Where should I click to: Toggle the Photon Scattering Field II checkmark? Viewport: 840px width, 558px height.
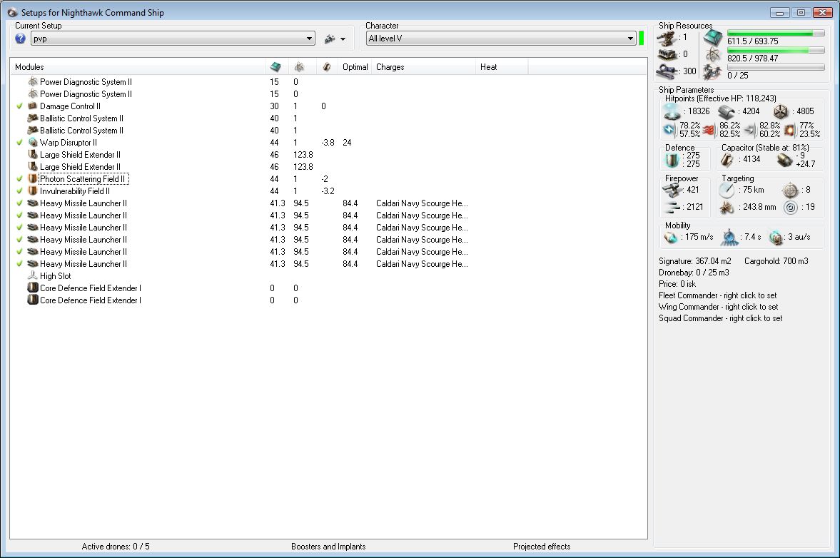point(20,179)
